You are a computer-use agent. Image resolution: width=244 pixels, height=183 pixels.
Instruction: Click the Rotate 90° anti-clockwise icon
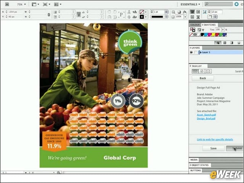[115, 12]
